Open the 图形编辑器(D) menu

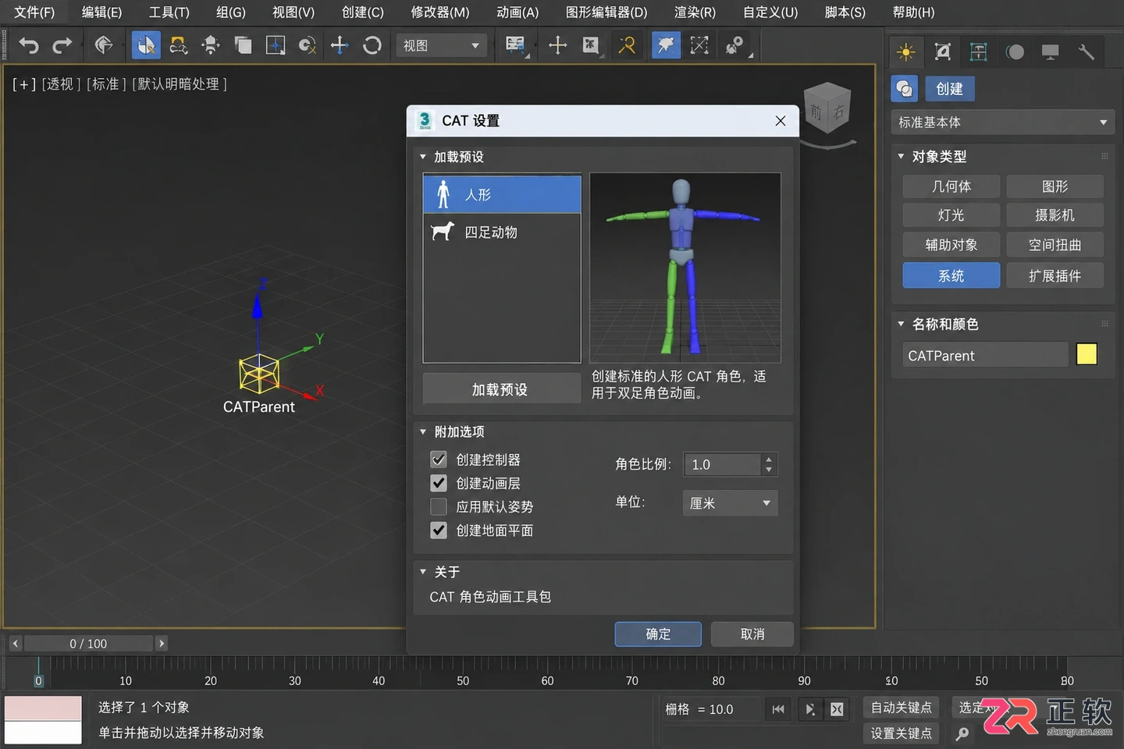[606, 12]
